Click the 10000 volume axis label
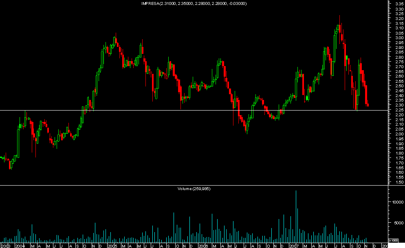The height and width of the screenshot is (248, 405). 398,202
